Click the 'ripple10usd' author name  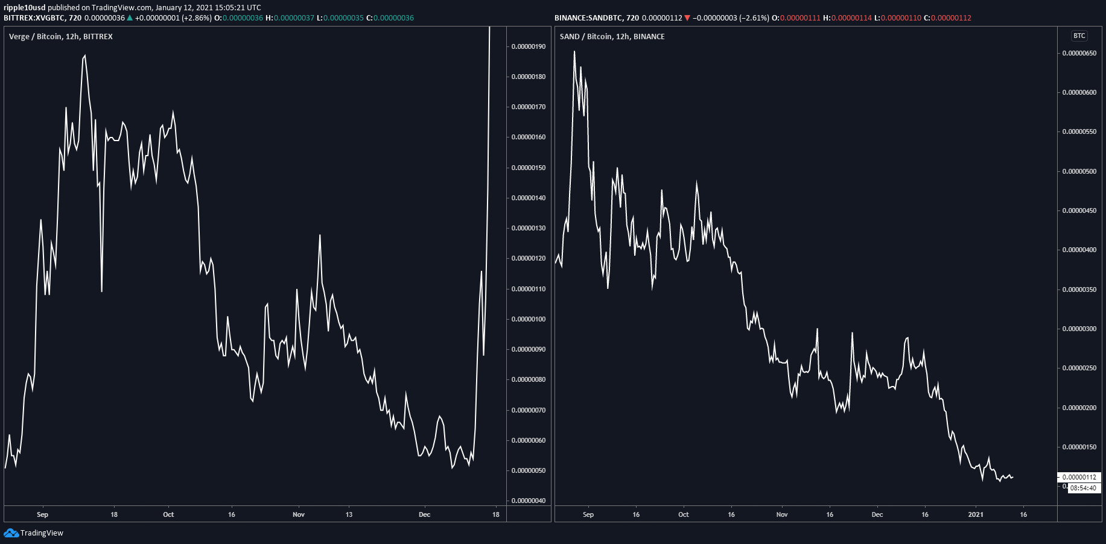pyautogui.click(x=25, y=7)
